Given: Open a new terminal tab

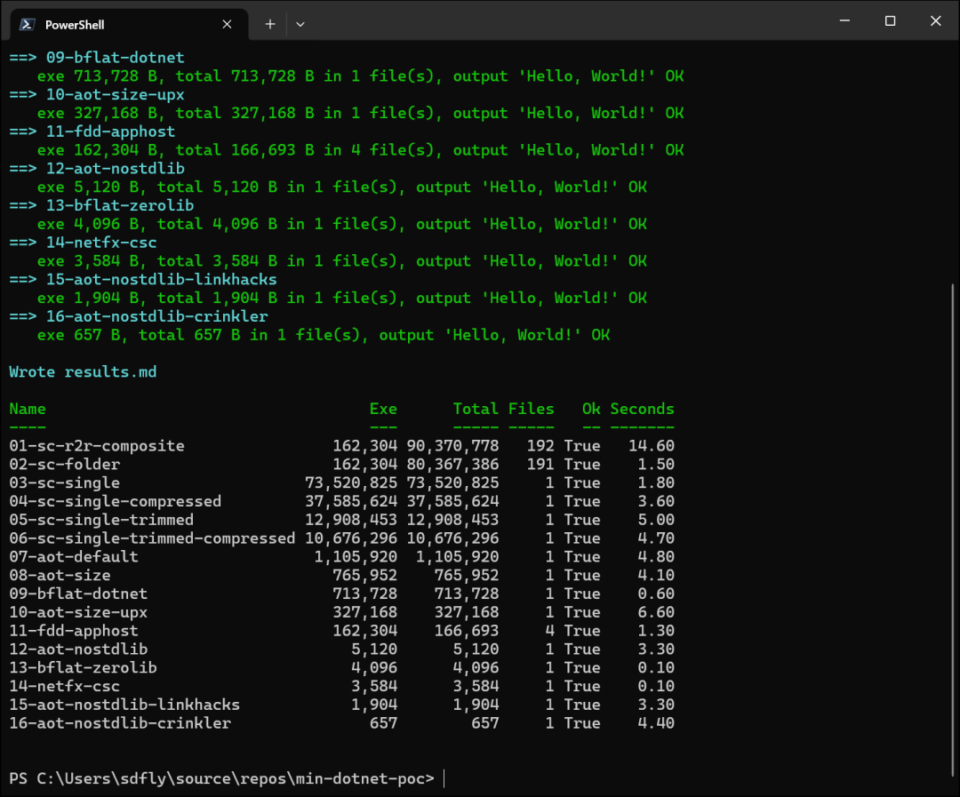Looking at the screenshot, I should (x=270, y=25).
